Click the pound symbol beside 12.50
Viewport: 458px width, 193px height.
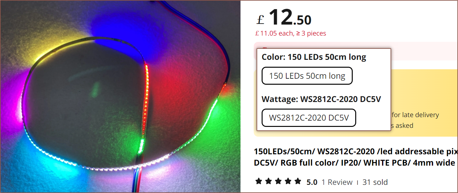pos(260,20)
